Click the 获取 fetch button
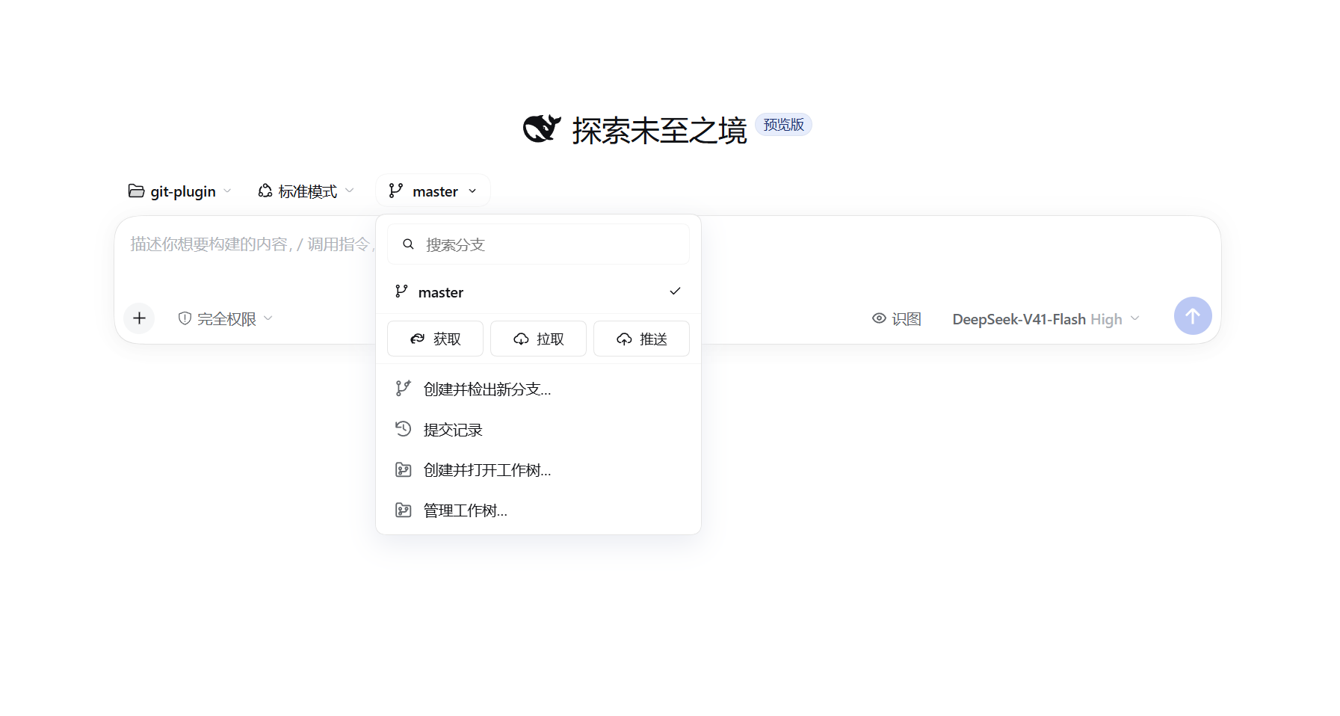Viewport: 1340px width, 716px height. 435,339
